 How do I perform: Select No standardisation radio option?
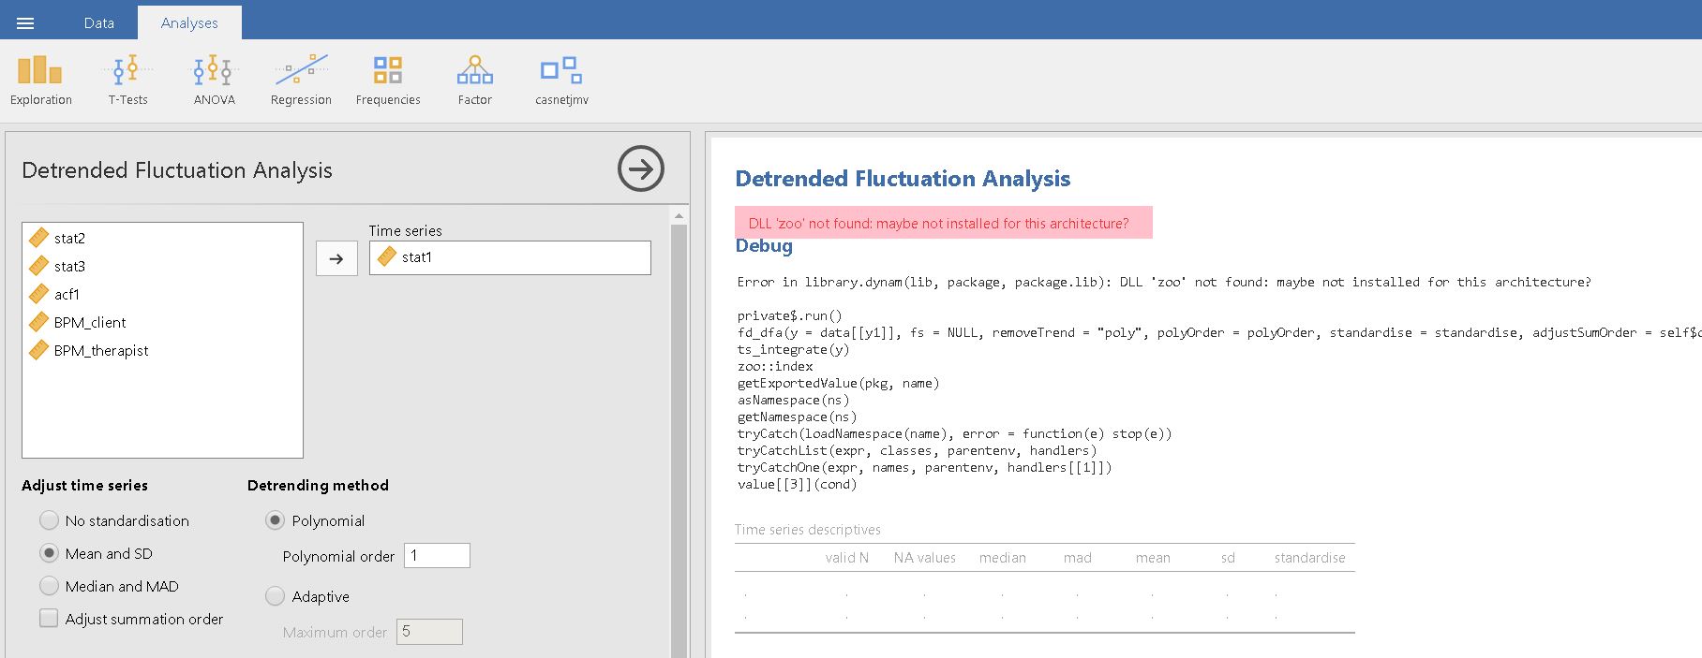(50, 520)
